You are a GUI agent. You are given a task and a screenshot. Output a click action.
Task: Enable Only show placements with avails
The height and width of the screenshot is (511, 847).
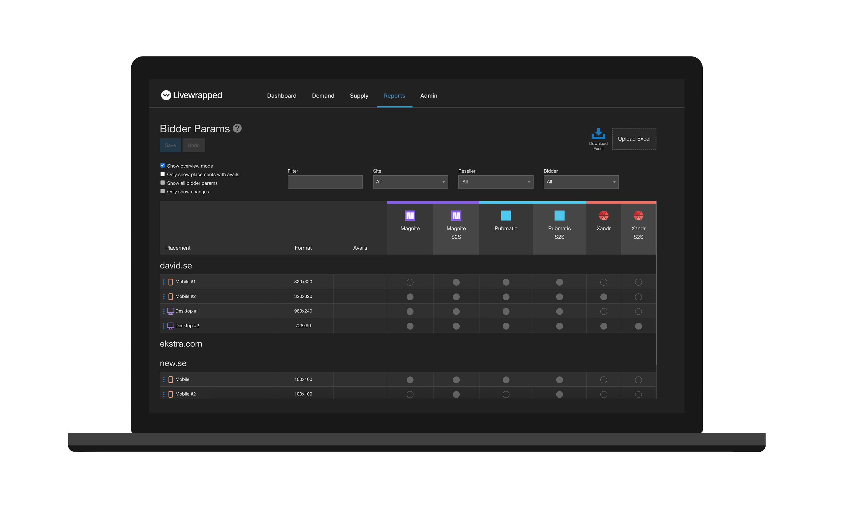coord(163,174)
